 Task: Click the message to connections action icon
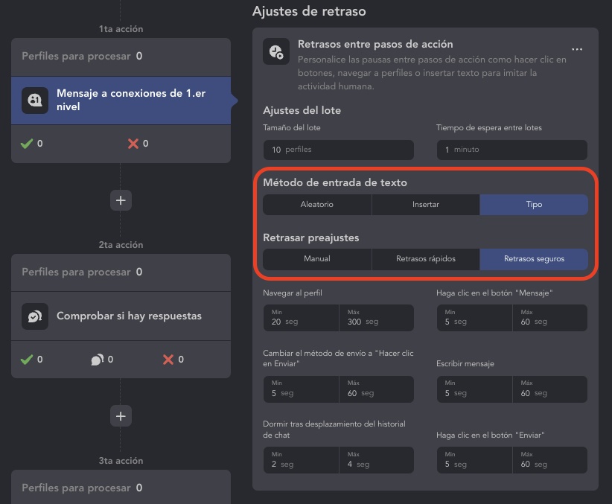pos(35,101)
